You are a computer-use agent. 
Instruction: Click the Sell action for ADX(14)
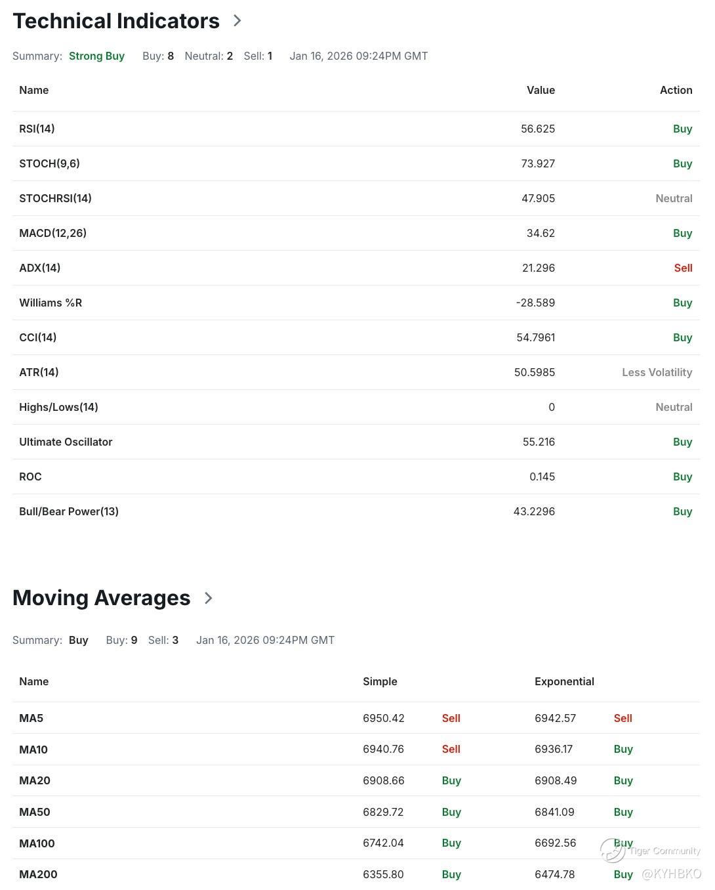(x=683, y=268)
